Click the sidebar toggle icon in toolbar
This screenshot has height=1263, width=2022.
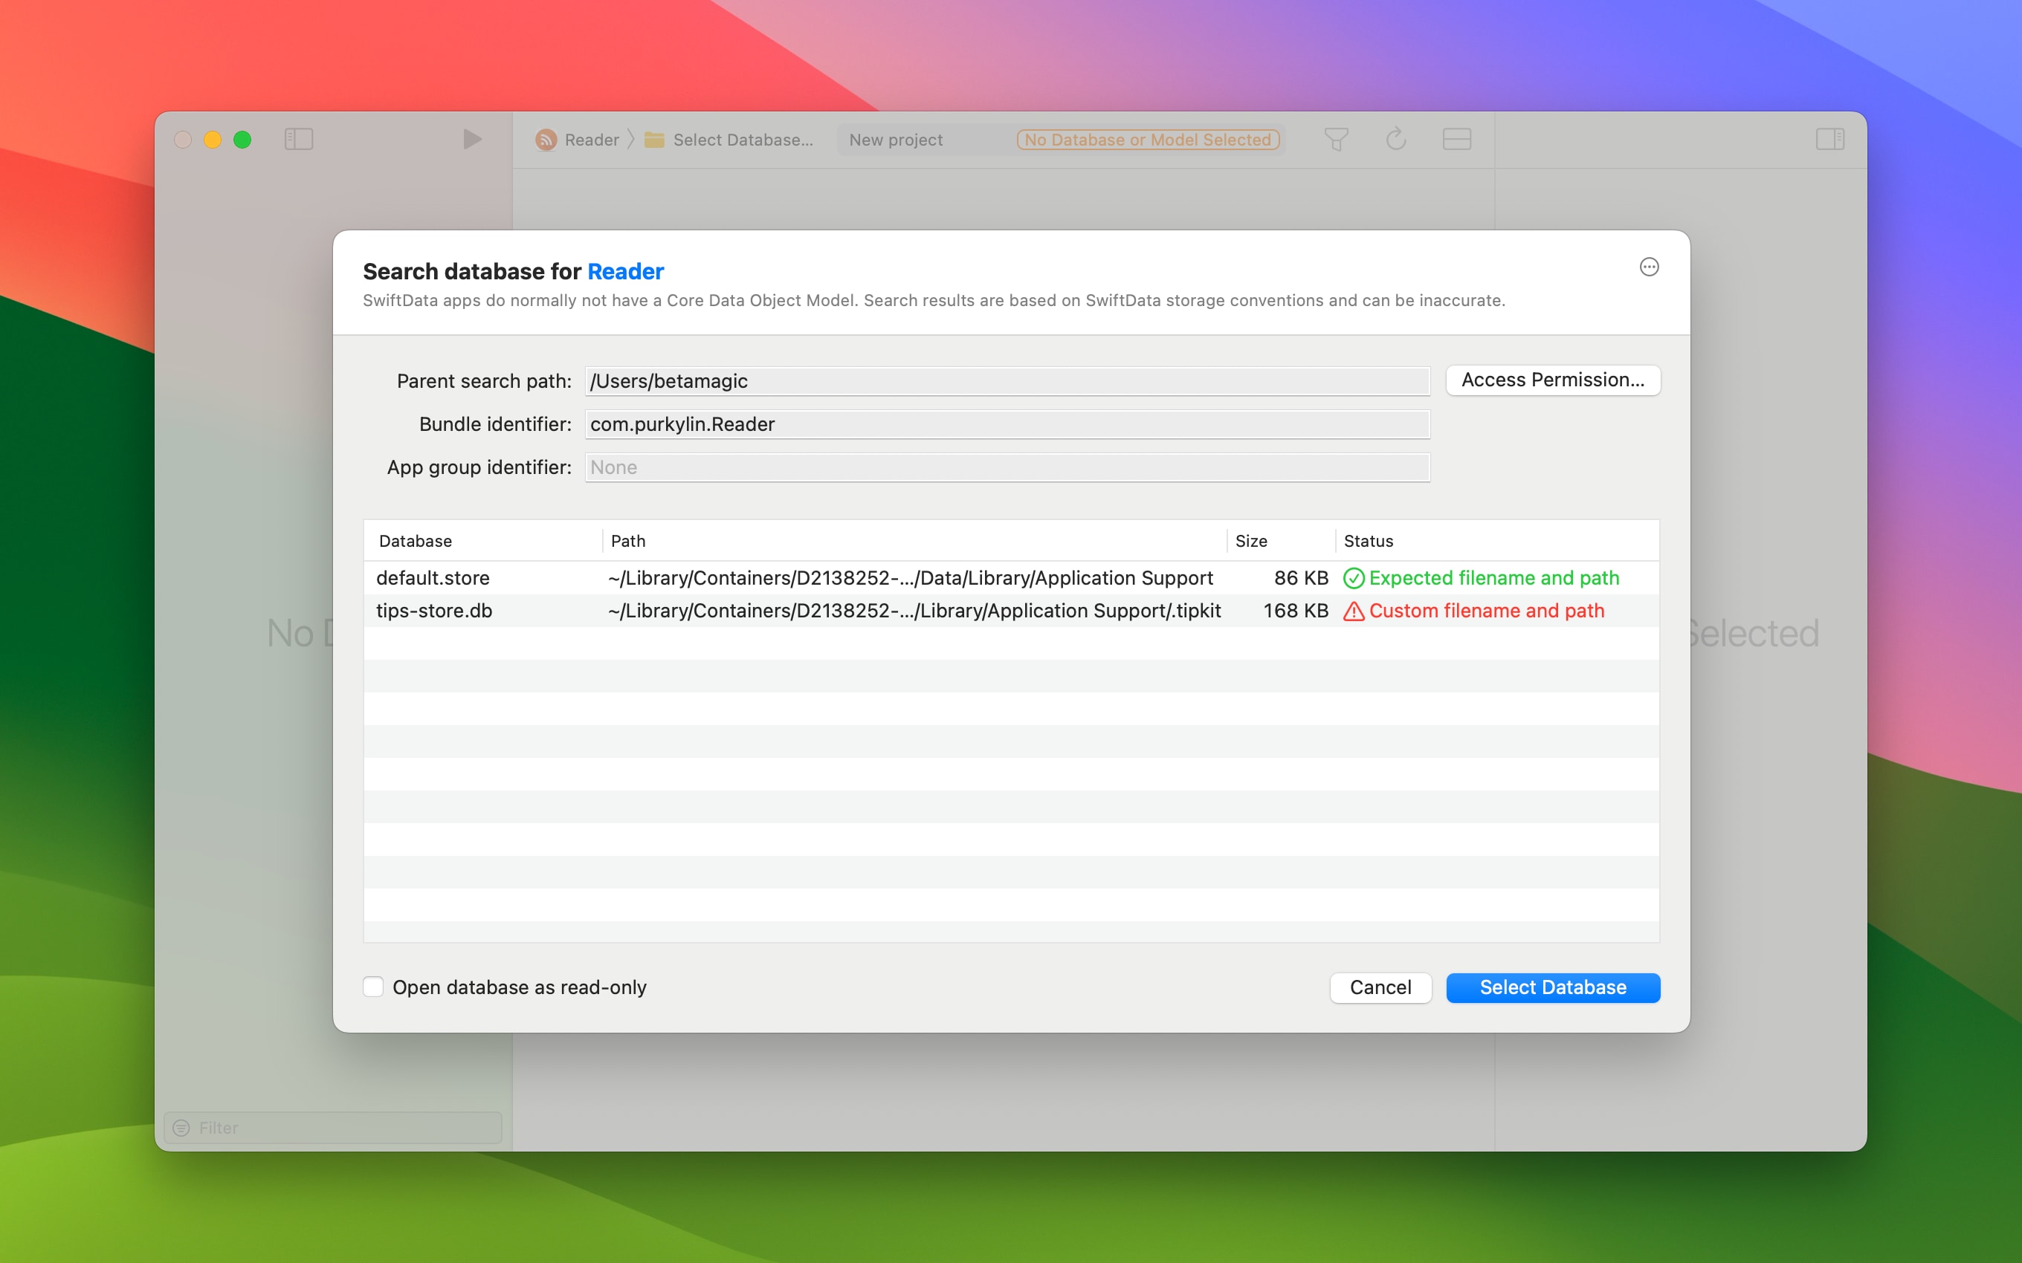[x=298, y=140]
